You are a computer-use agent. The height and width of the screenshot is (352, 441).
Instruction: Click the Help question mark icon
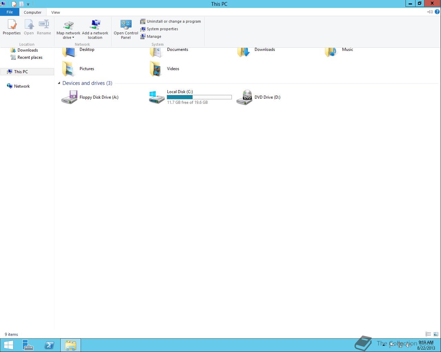pyautogui.click(x=437, y=12)
